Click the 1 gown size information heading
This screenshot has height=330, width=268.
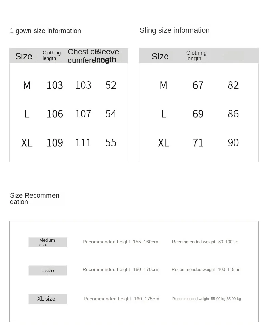[45, 31]
